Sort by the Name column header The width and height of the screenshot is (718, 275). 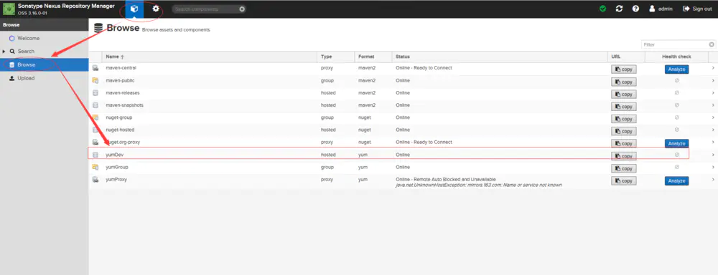[x=209, y=57]
